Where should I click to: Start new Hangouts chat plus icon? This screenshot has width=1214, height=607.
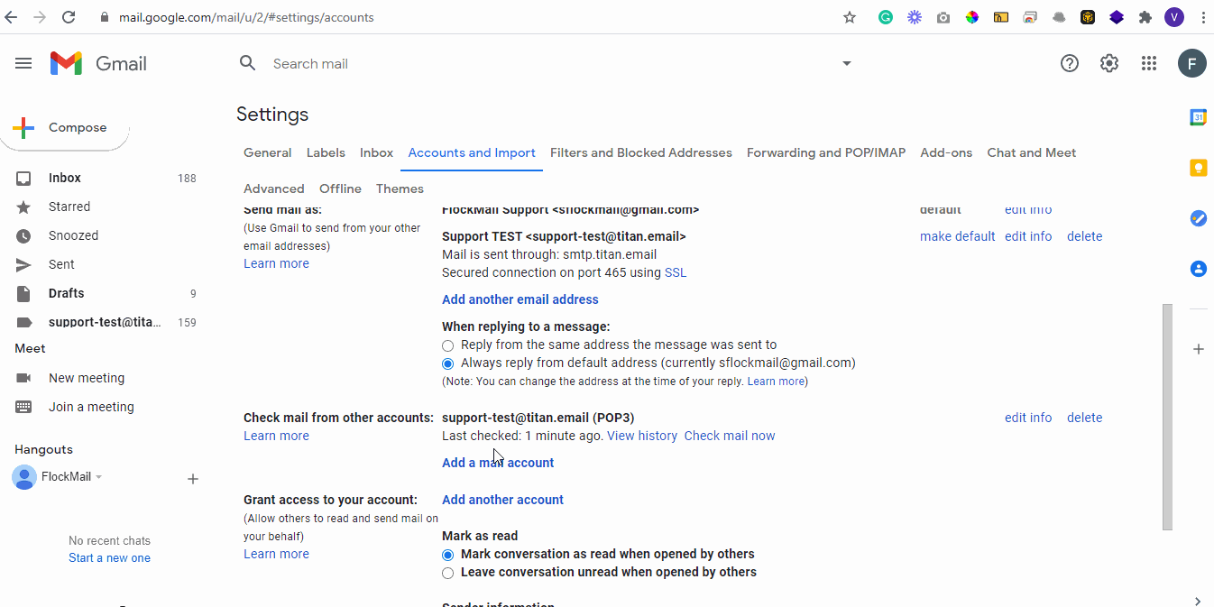pyautogui.click(x=192, y=479)
